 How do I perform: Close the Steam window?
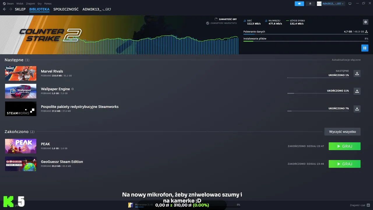(x=369, y=3)
